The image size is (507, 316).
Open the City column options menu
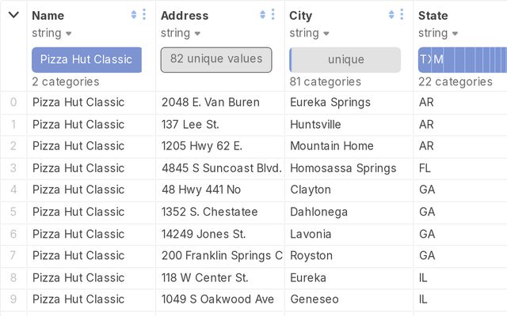click(x=402, y=14)
